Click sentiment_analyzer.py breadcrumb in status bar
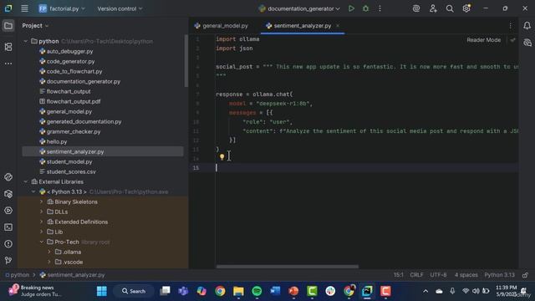Viewport: 535px width, 301px height. (x=73, y=275)
